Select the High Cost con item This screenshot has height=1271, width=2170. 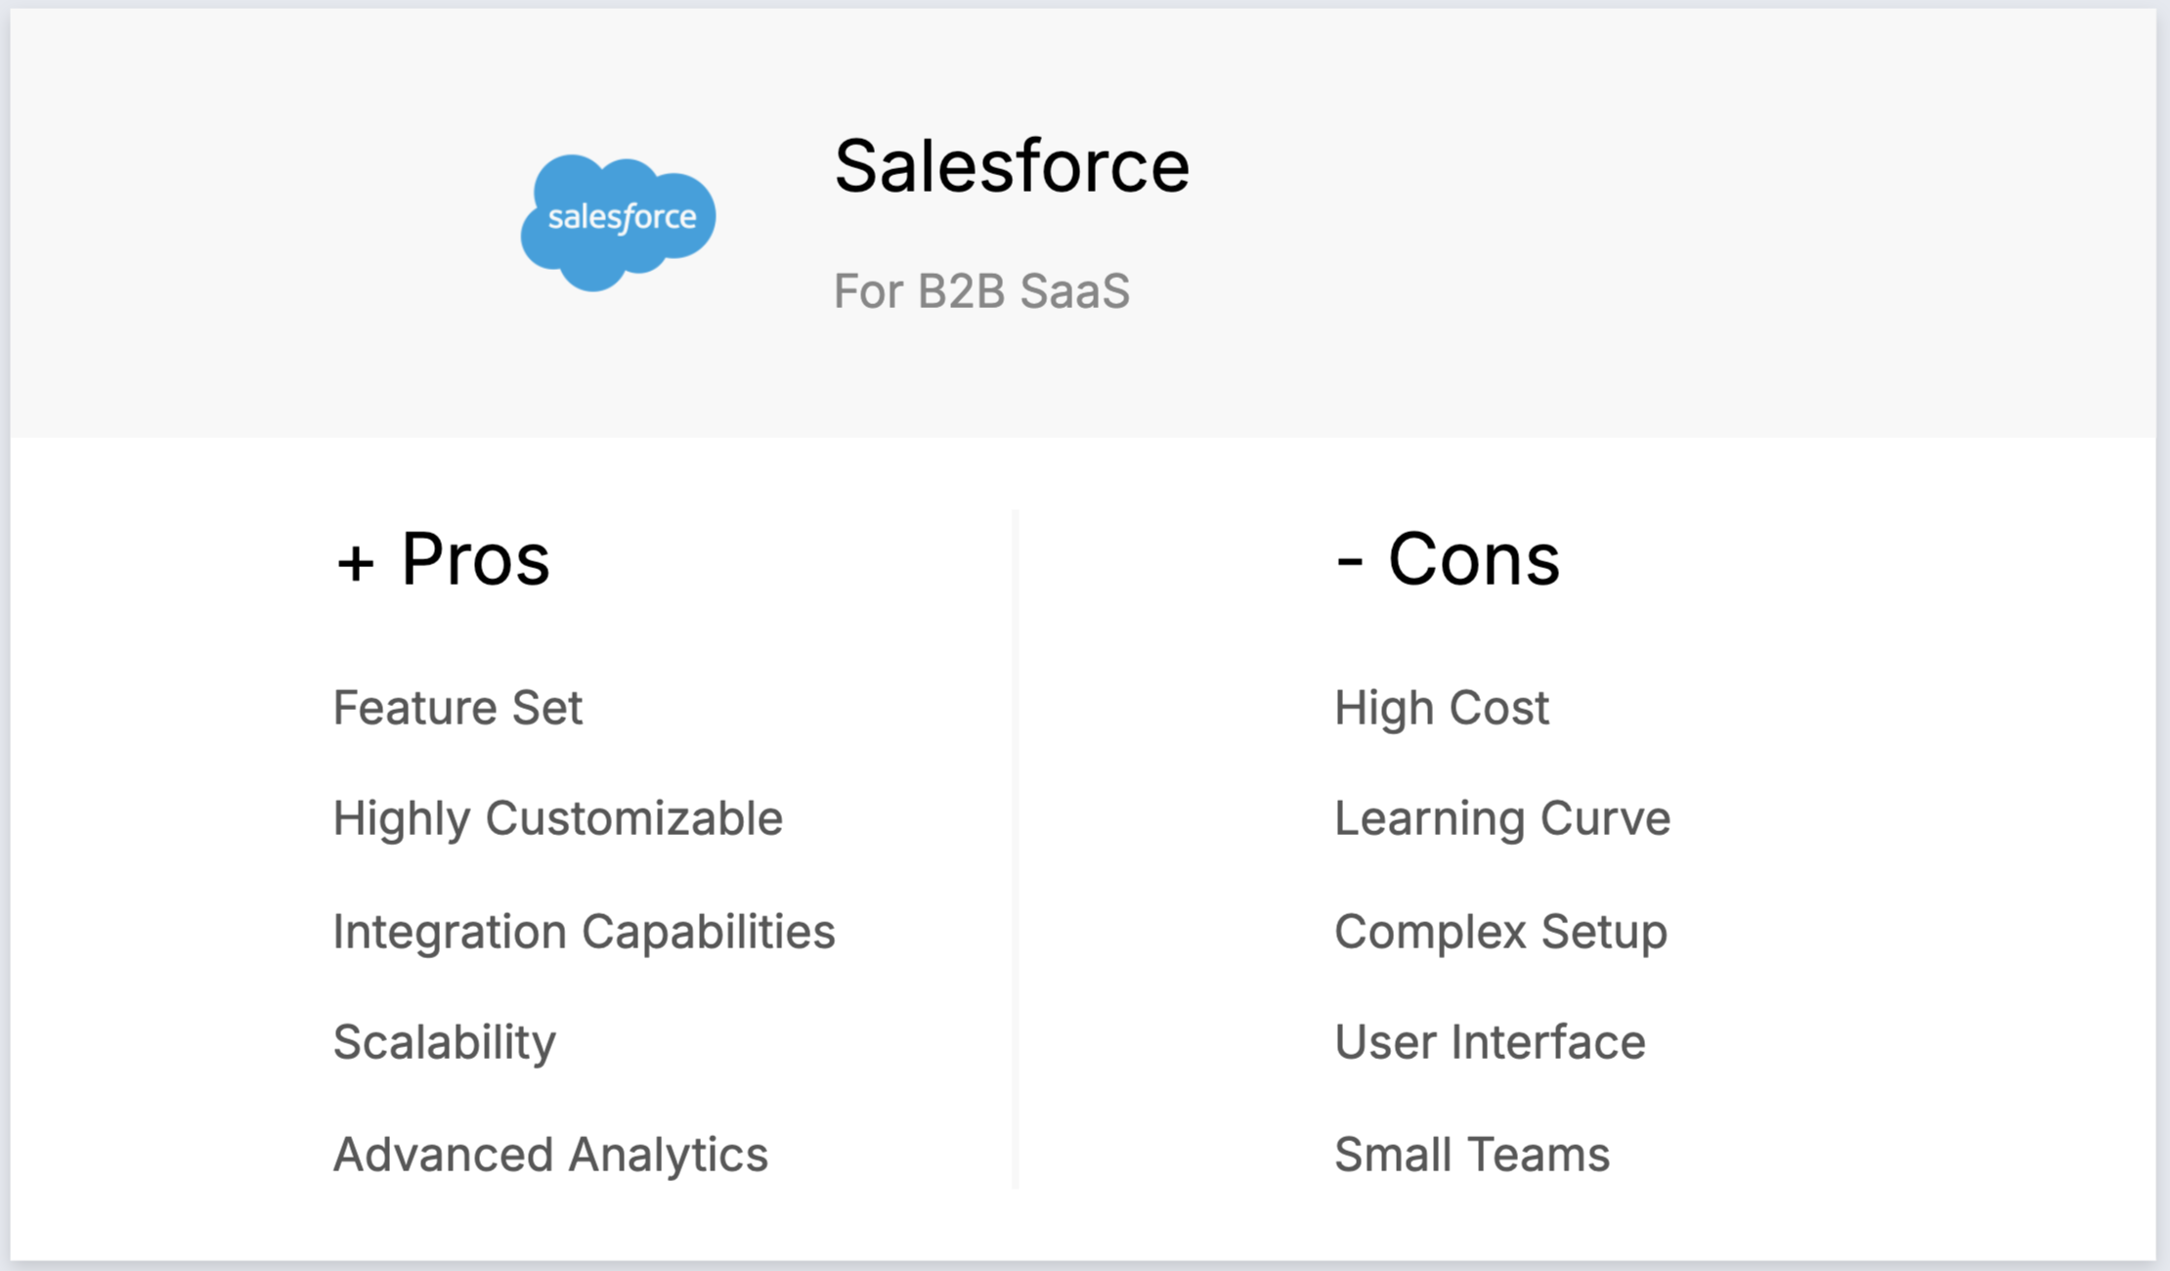(x=1442, y=707)
